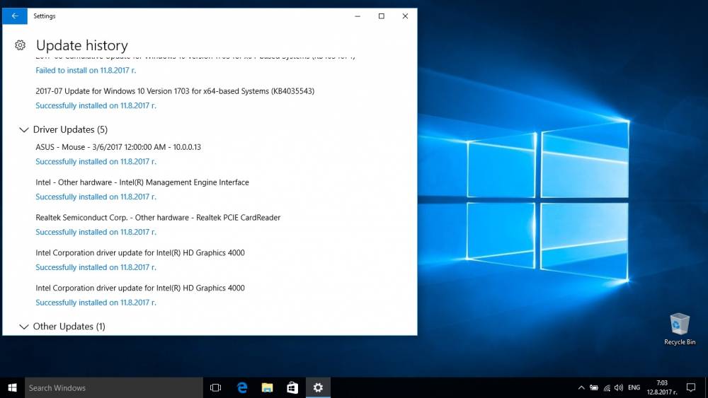The width and height of the screenshot is (708, 398).
Task: Open the Failed to install on 11.8.2017 link
Action: (86, 70)
